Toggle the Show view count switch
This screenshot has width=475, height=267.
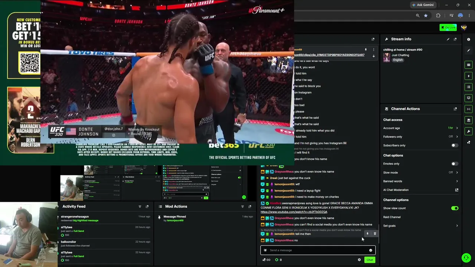coord(455,208)
